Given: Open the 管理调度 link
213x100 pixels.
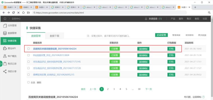Looking at the screenshot, I should pyautogui.click(x=176, y=35).
